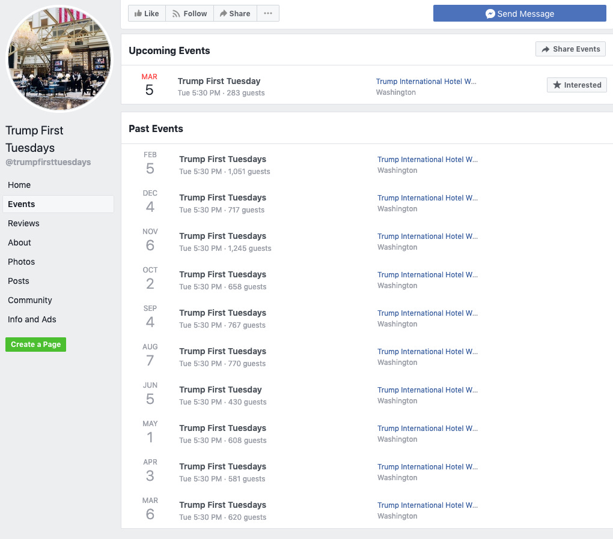Open the Jun 5 Trump First Tuesday event
This screenshot has height=539, width=613.
221,390
